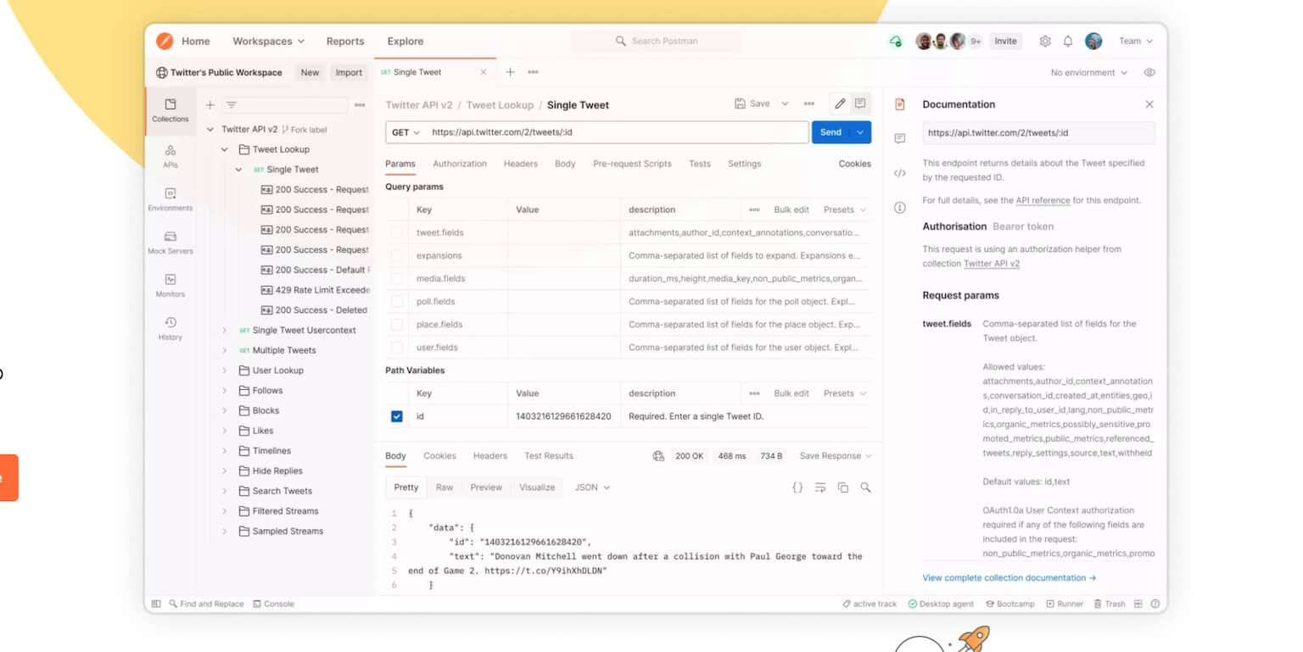Open the info icon in right sidebar
The image size is (1303, 652).
pos(900,208)
